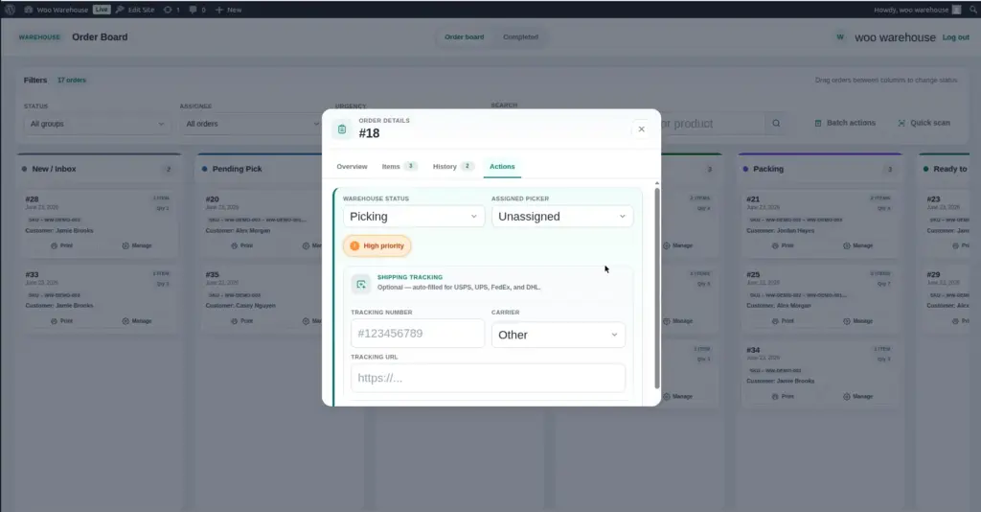The image size is (981, 512).
Task: Open the Assigned Picker dropdown showing Unassigned
Action: [561, 217]
